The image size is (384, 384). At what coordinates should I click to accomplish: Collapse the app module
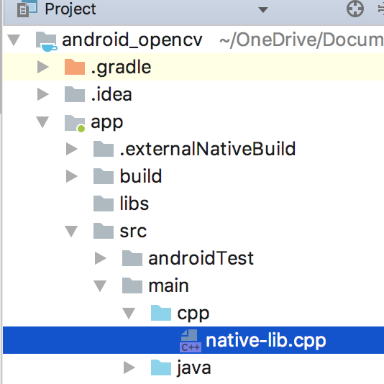click(42, 122)
